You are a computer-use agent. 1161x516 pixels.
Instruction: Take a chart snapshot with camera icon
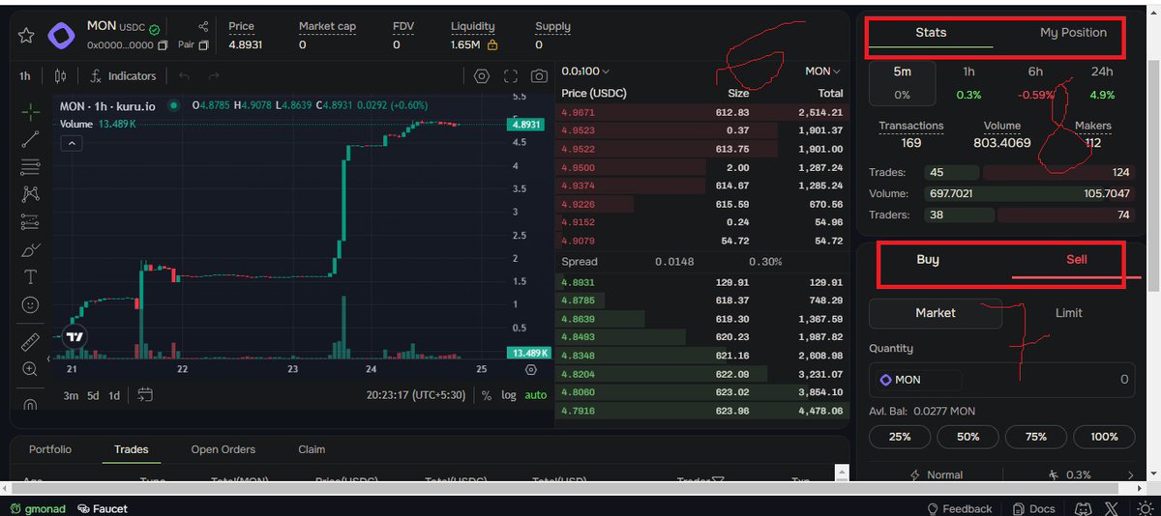539,75
